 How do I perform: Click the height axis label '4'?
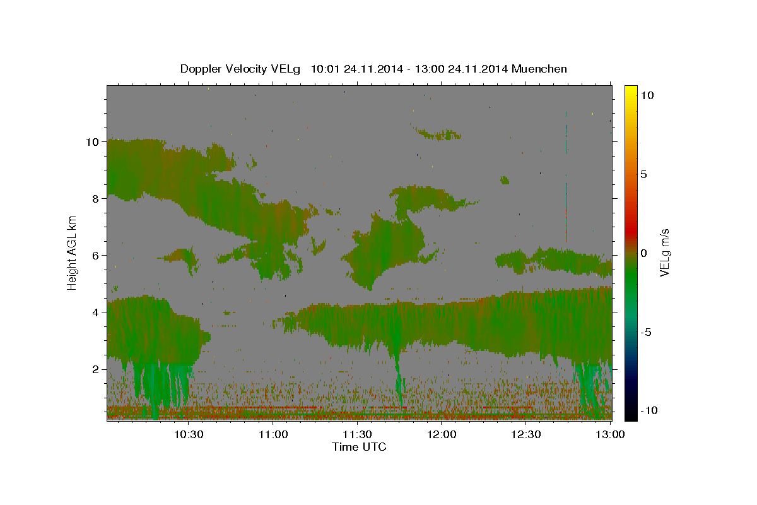pyautogui.click(x=97, y=312)
